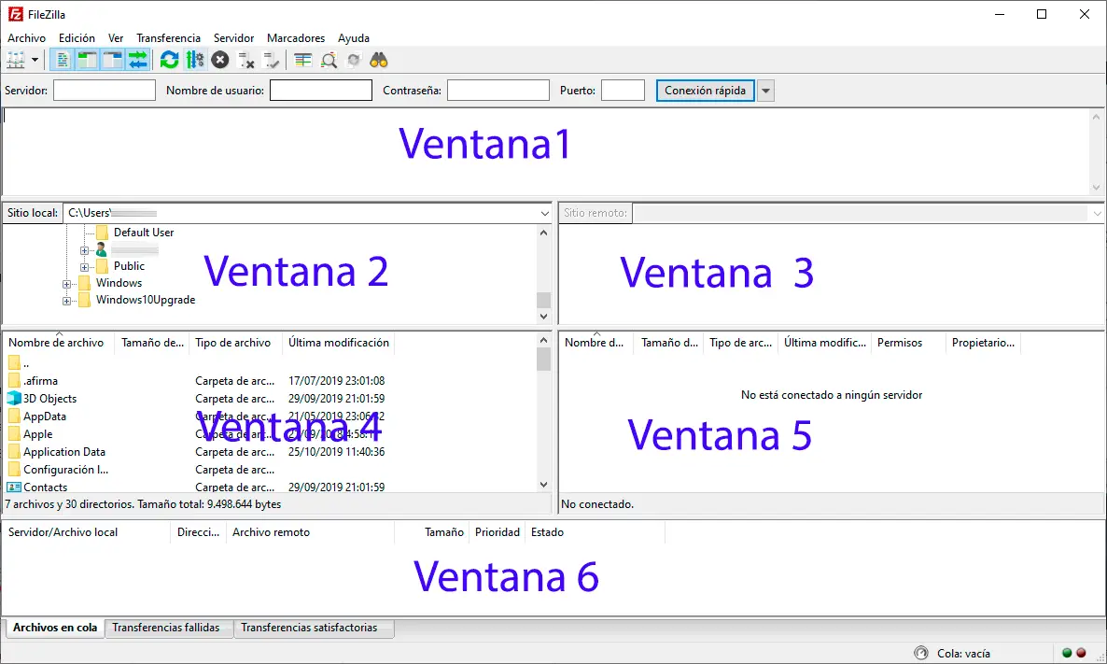Click the queue status indicator icon
Screen dimensions: 1107x664
tap(920, 653)
